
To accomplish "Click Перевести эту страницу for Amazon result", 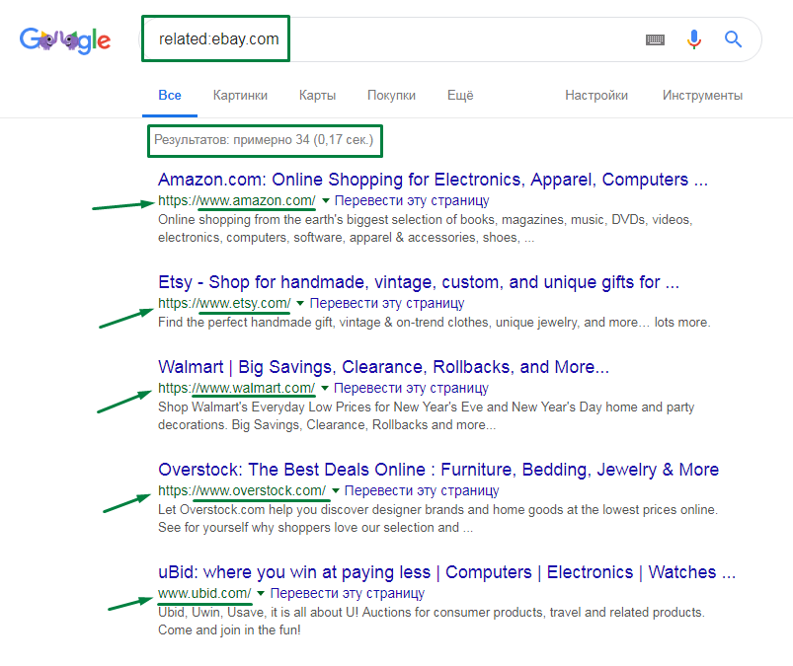I will [412, 200].
